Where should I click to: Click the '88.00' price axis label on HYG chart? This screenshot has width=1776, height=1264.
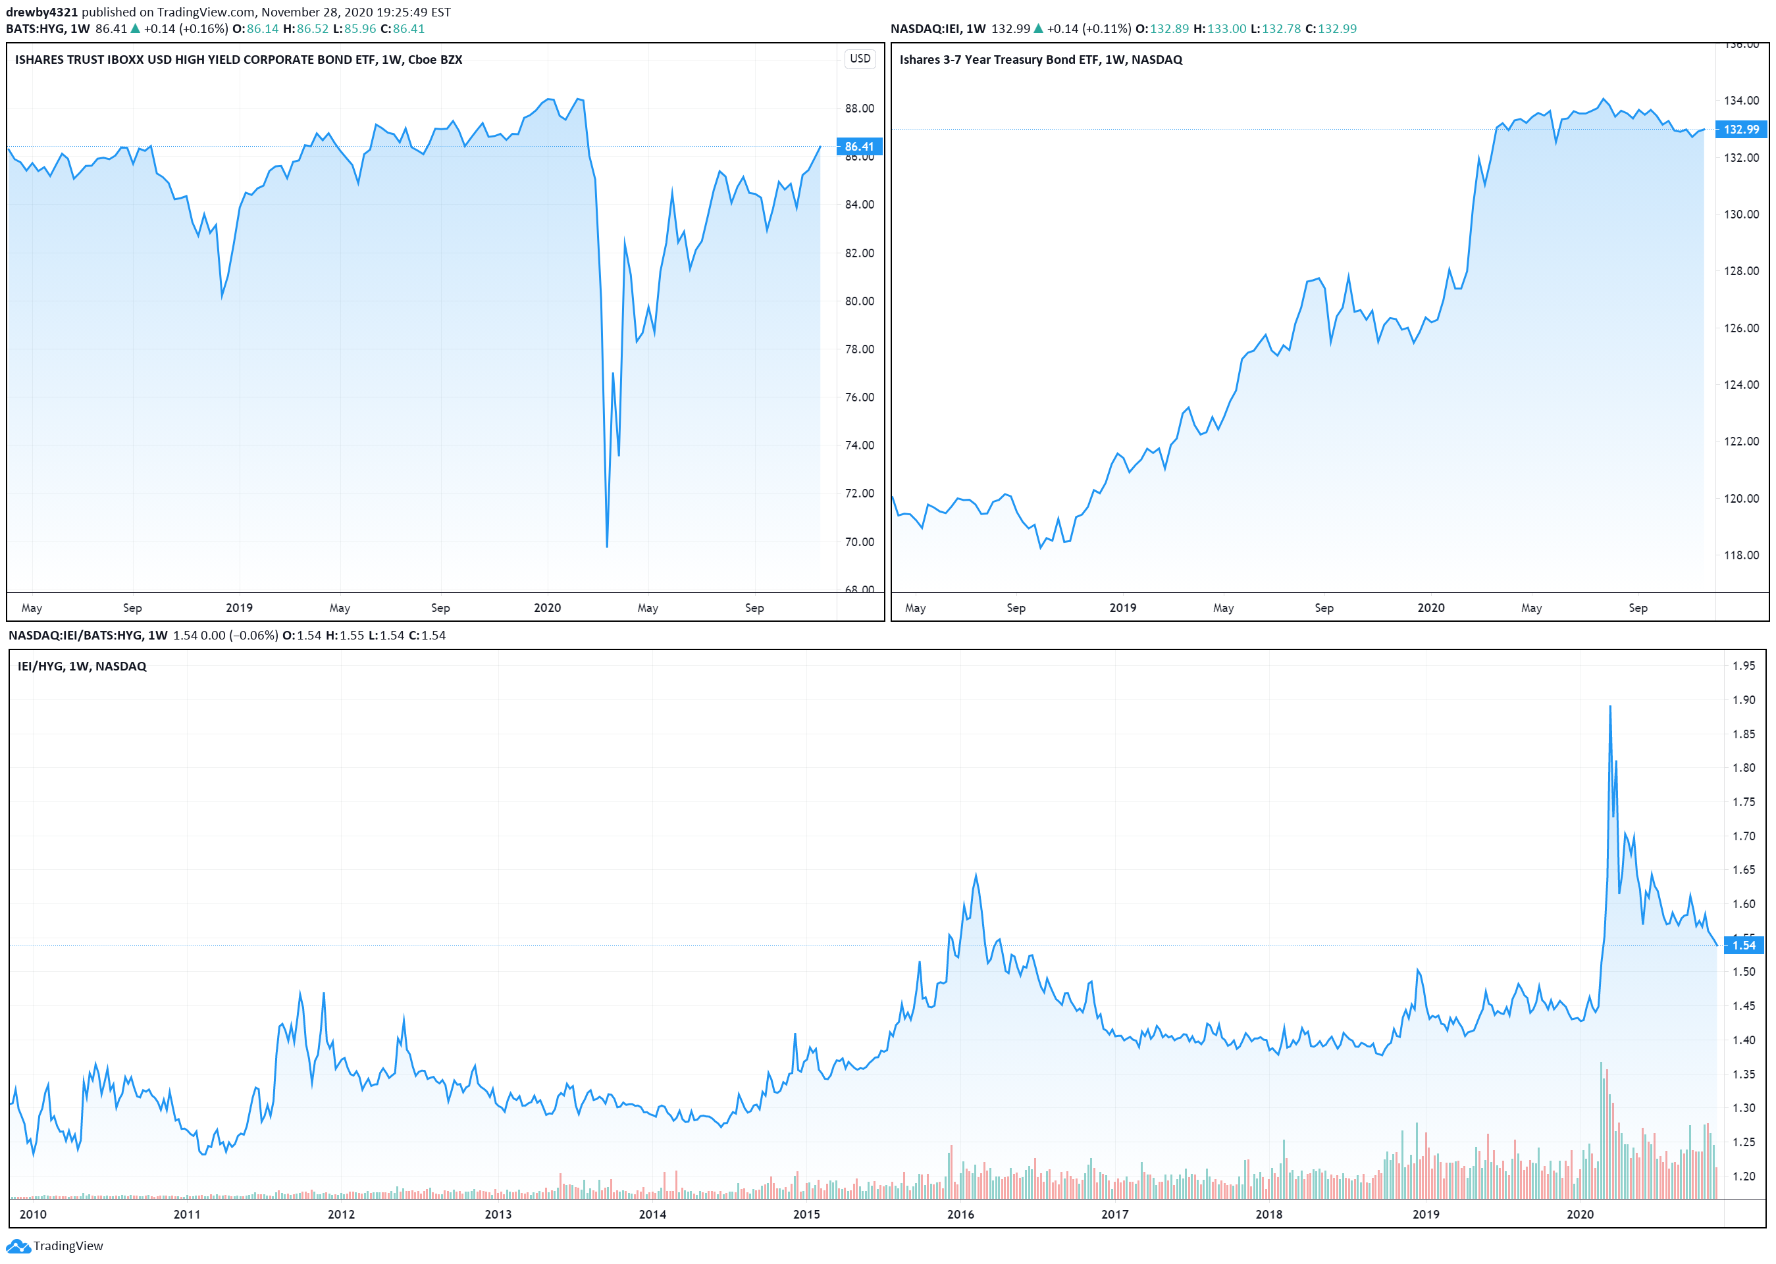pos(860,108)
